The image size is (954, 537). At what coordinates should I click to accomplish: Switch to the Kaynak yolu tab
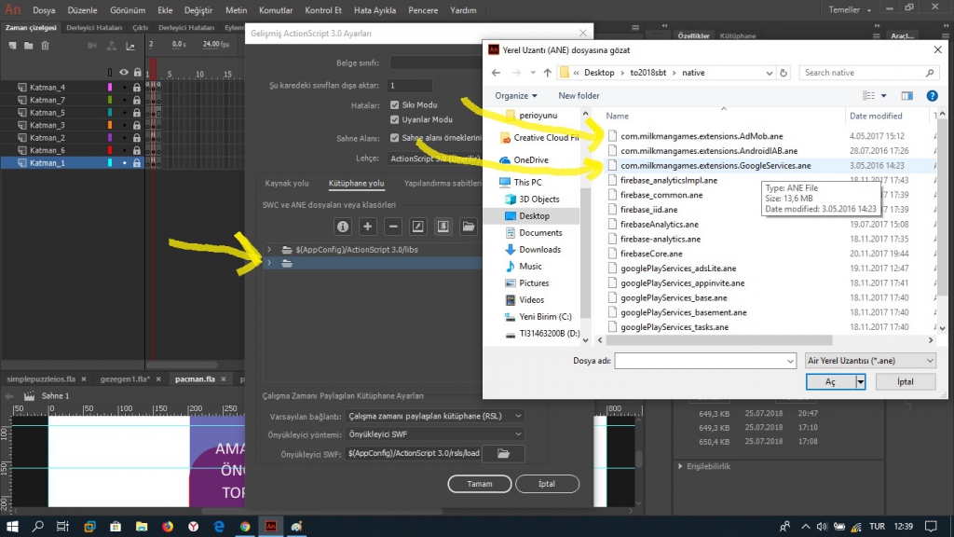(x=287, y=184)
